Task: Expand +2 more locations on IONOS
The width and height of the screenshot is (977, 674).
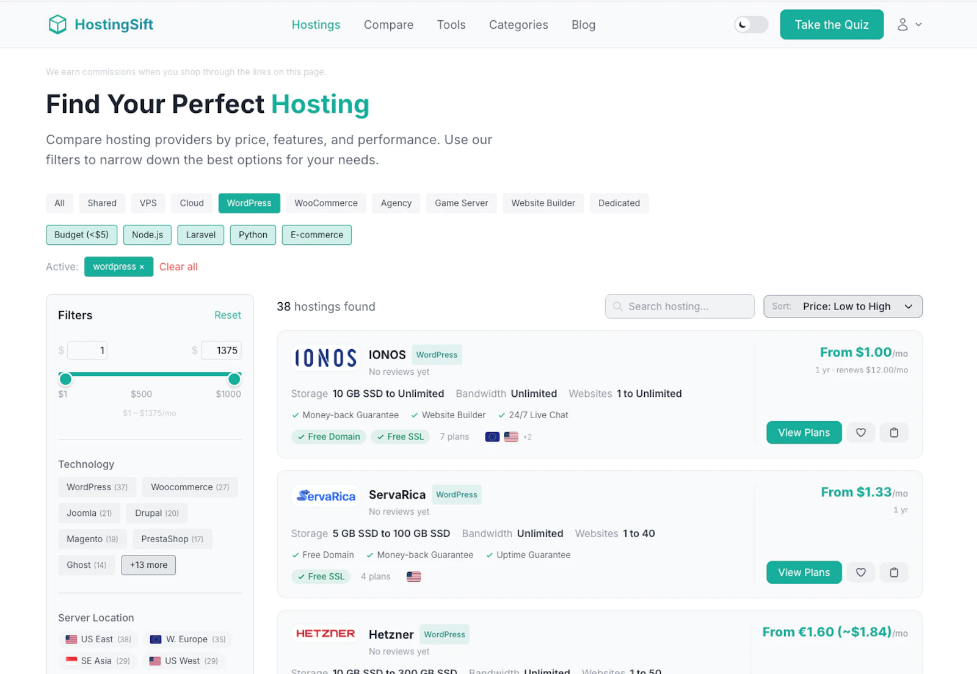Action: click(x=528, y=437)
